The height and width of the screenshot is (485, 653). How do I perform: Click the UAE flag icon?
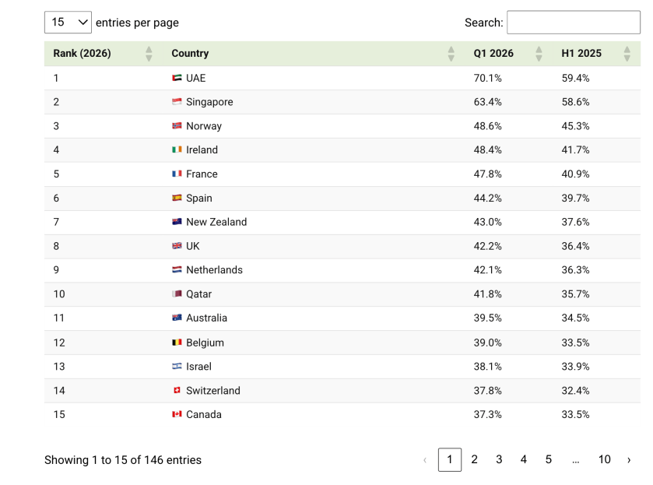tap(177, 78)
